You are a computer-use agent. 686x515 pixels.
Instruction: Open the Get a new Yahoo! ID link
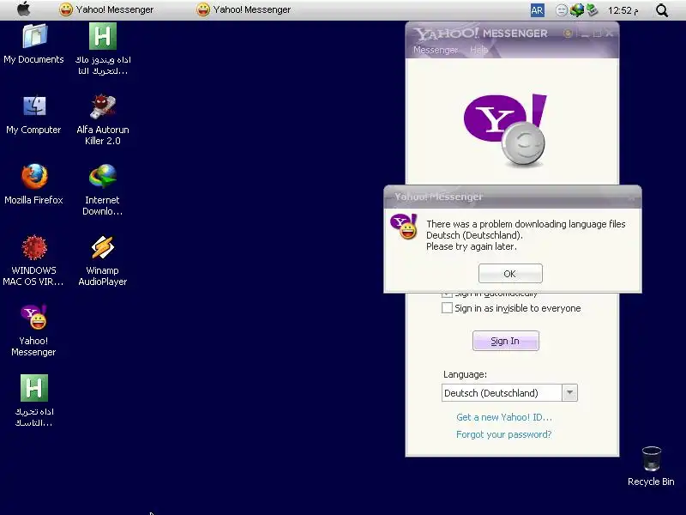pyautogui.click(x=504, y=417)
